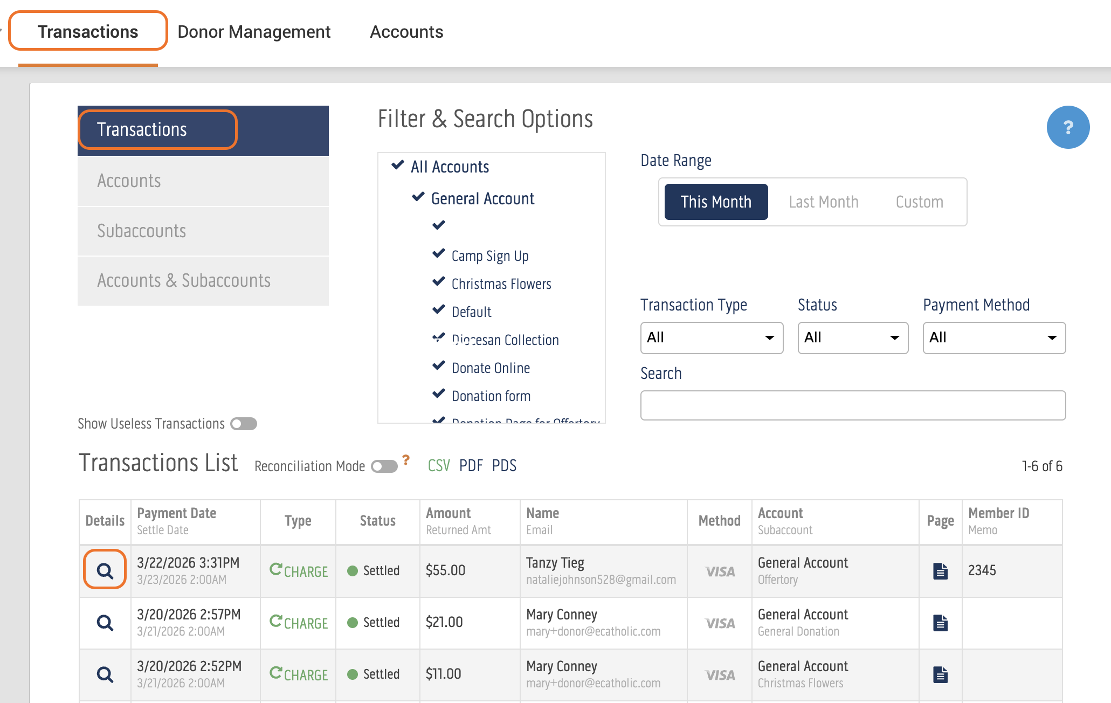Click magnifier for $21.00 Mary Conney charge

105,623
